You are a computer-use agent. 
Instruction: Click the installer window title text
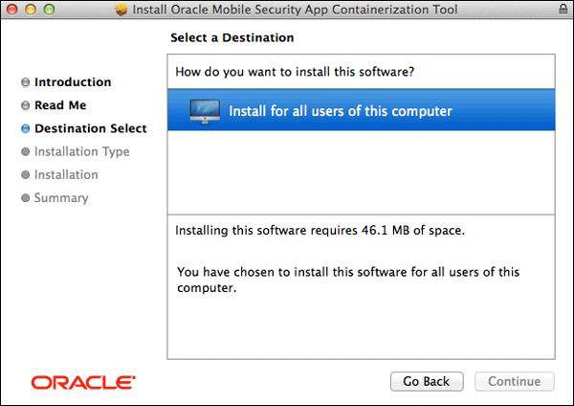[x=295, y=11]
